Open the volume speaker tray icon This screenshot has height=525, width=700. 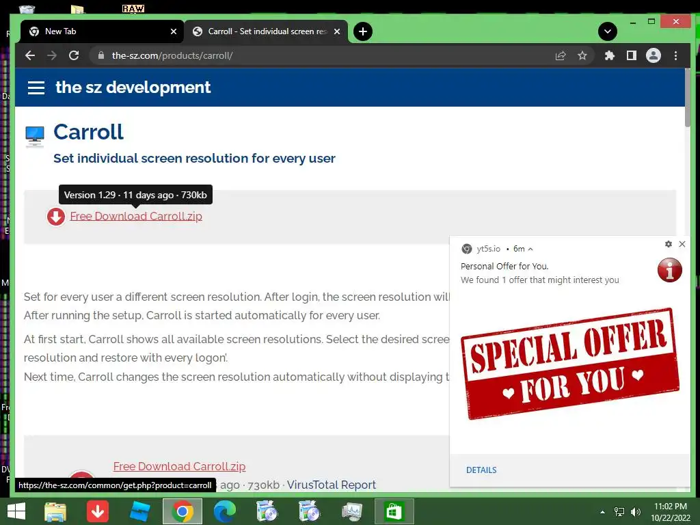pos(636,511)
